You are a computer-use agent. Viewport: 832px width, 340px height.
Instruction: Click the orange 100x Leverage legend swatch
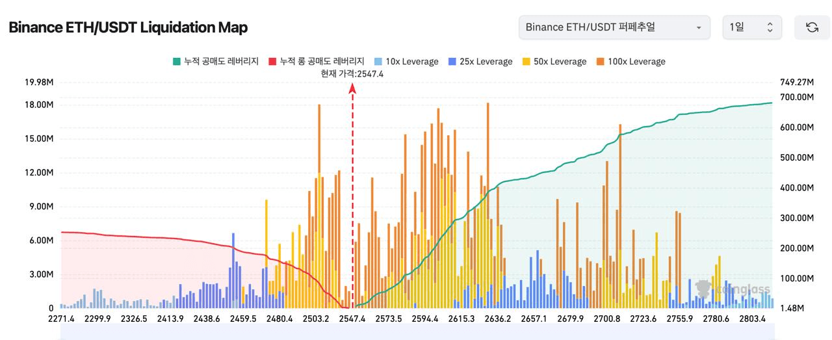(601, 61)
